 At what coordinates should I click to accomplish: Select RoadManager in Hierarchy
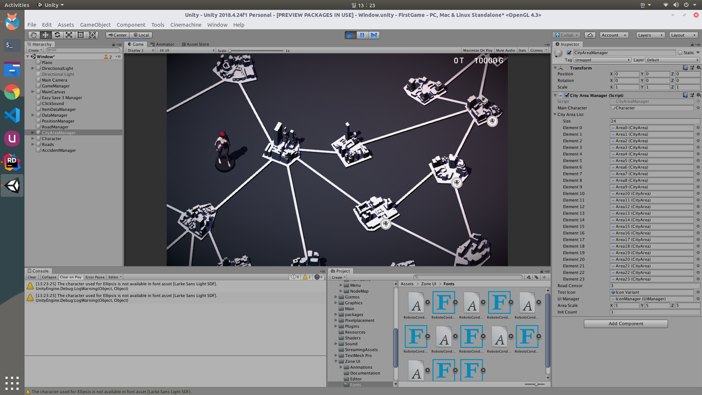coord(55,127)
